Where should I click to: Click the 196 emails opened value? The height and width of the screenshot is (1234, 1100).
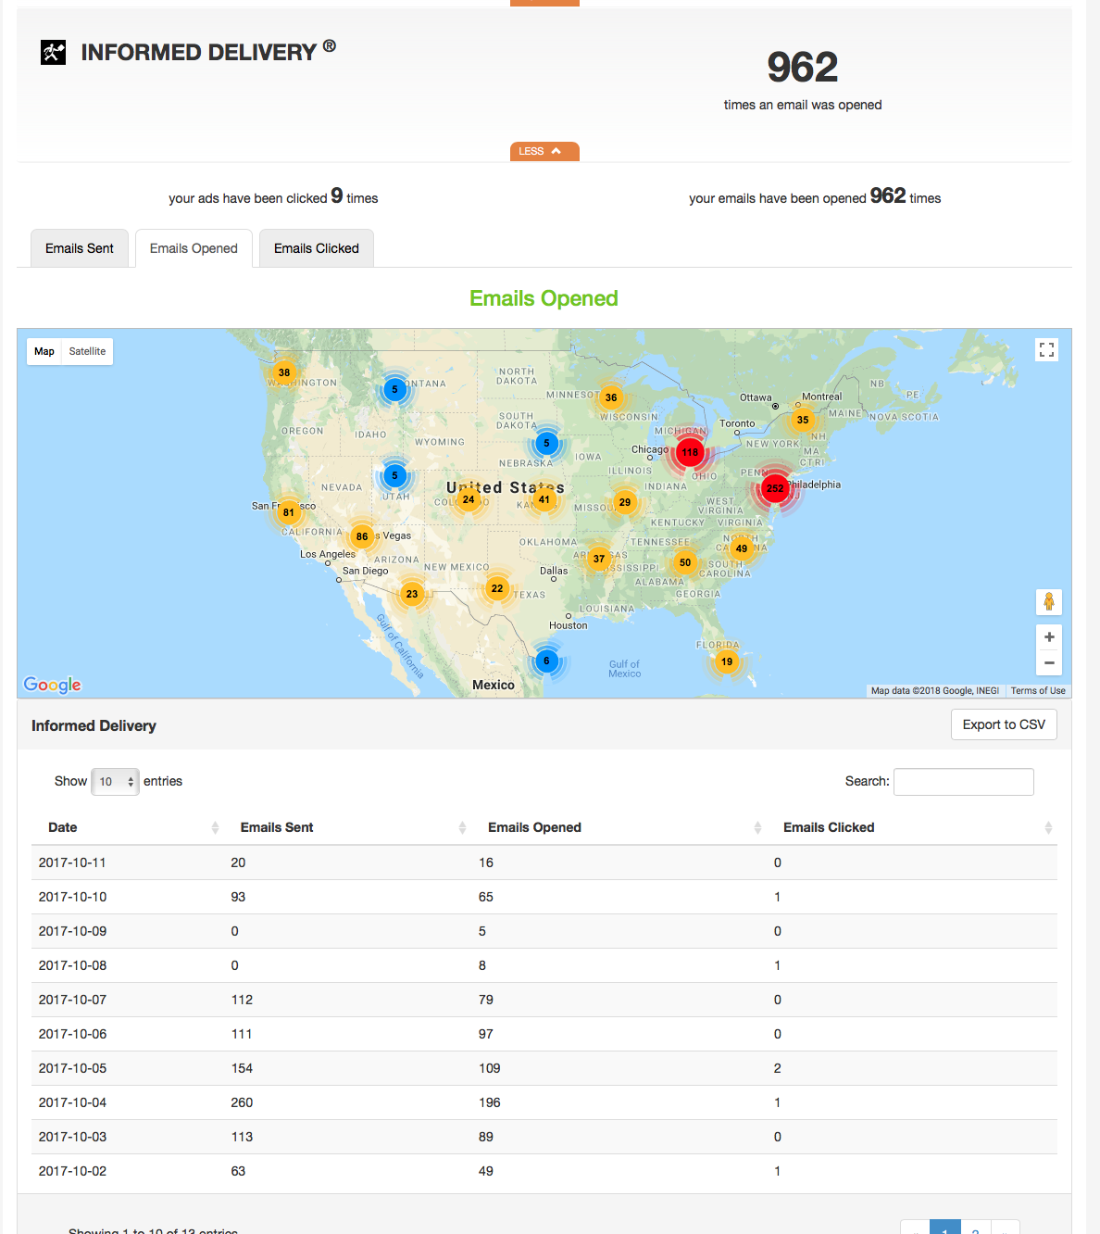(x=490, y=1102)
